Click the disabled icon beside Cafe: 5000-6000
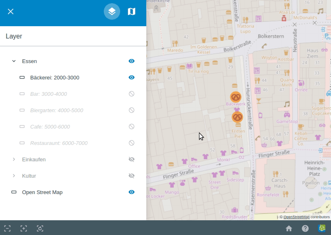The width and height of the screenshot is (331, 235). [132, 127]
